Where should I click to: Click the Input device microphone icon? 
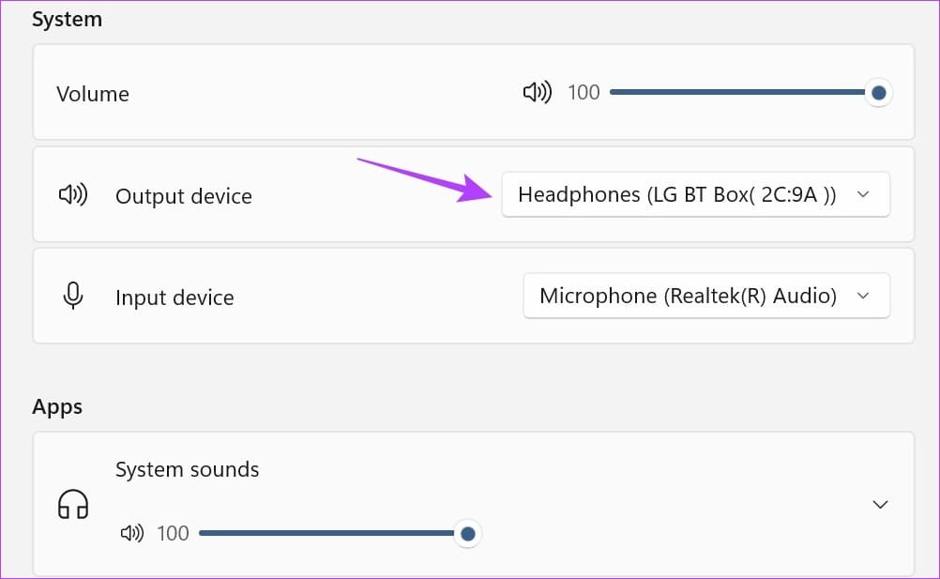pos(72,297)
